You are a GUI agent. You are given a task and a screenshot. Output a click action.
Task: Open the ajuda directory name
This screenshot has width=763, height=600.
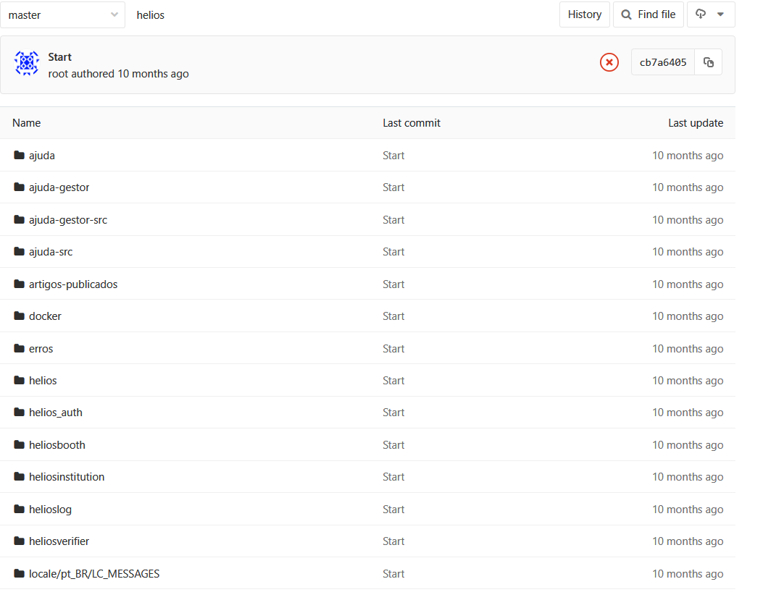pyautogui.click(x=42, y=156)
